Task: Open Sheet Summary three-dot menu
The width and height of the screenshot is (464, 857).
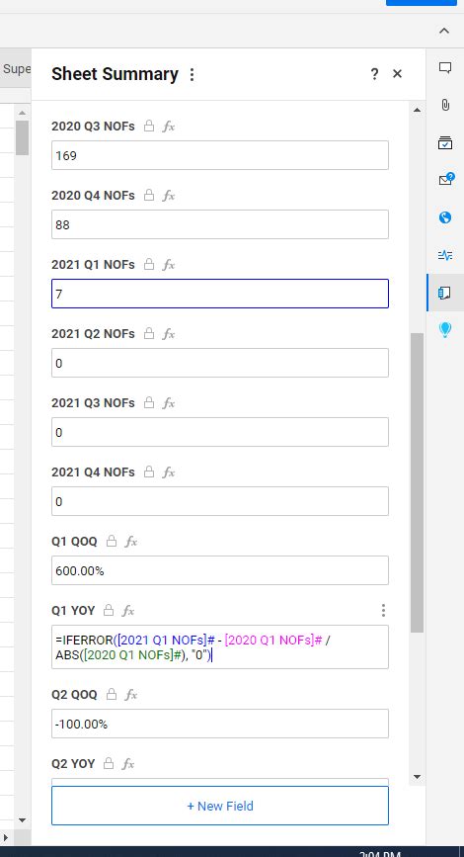Action: [192, 74]
